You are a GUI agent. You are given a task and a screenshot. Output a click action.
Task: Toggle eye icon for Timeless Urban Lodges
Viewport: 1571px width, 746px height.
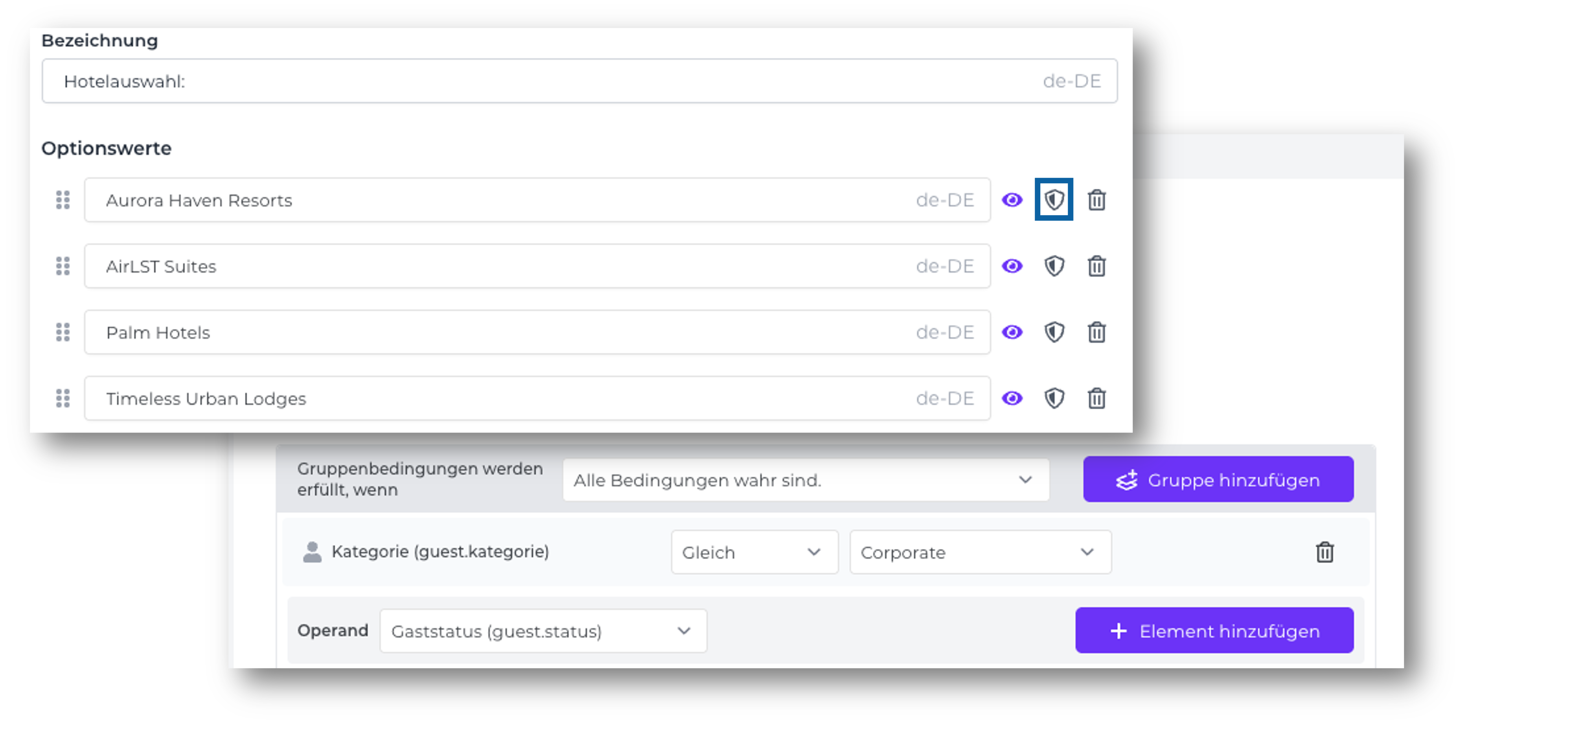coord(1012,398)
